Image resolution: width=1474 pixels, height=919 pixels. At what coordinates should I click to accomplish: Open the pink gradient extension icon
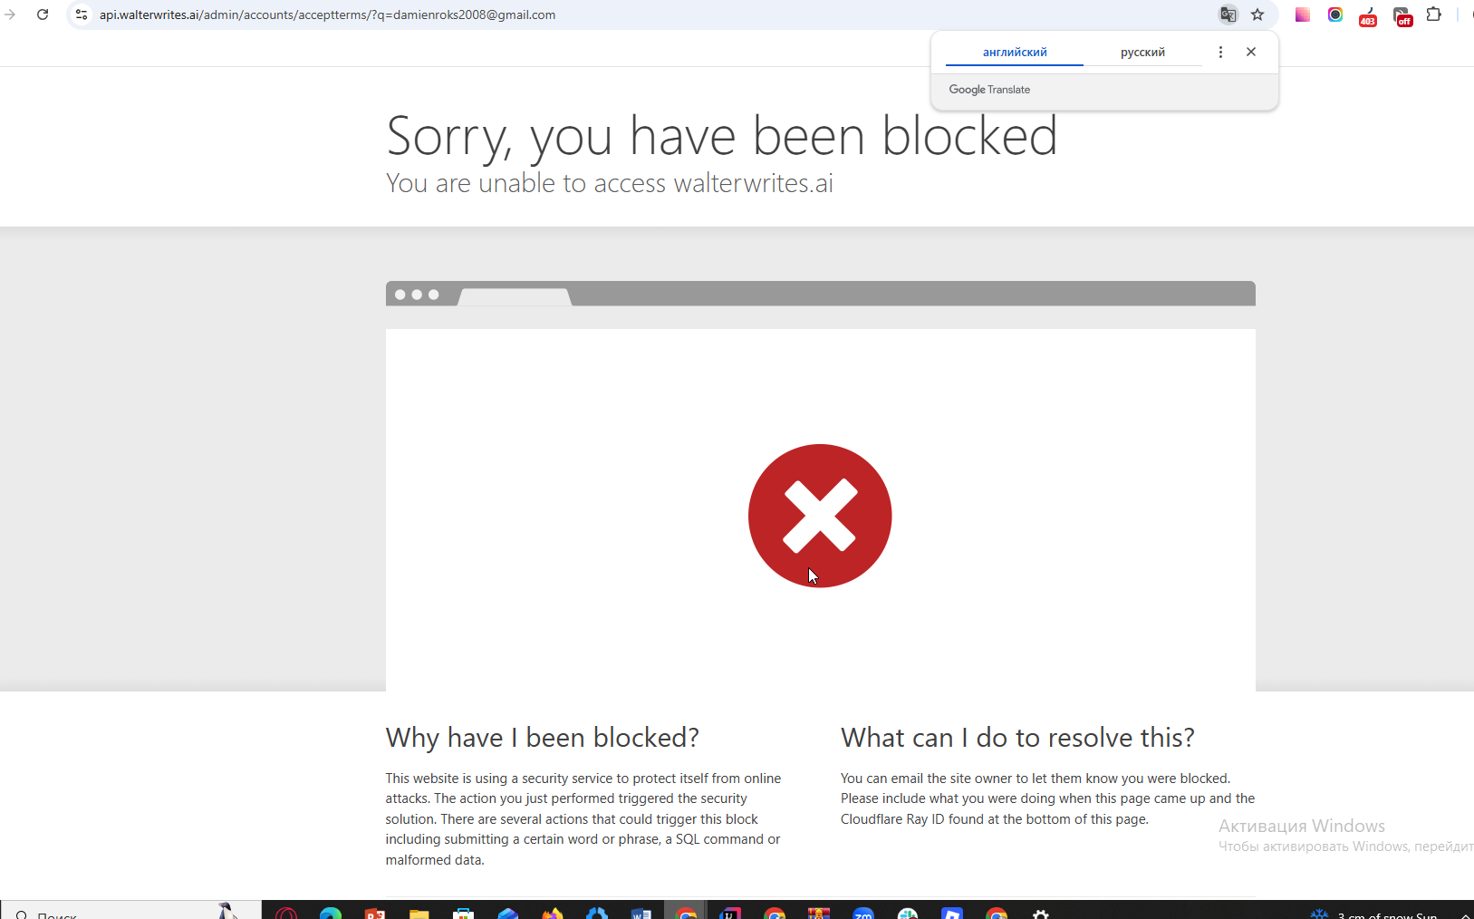click(1303, 15)
